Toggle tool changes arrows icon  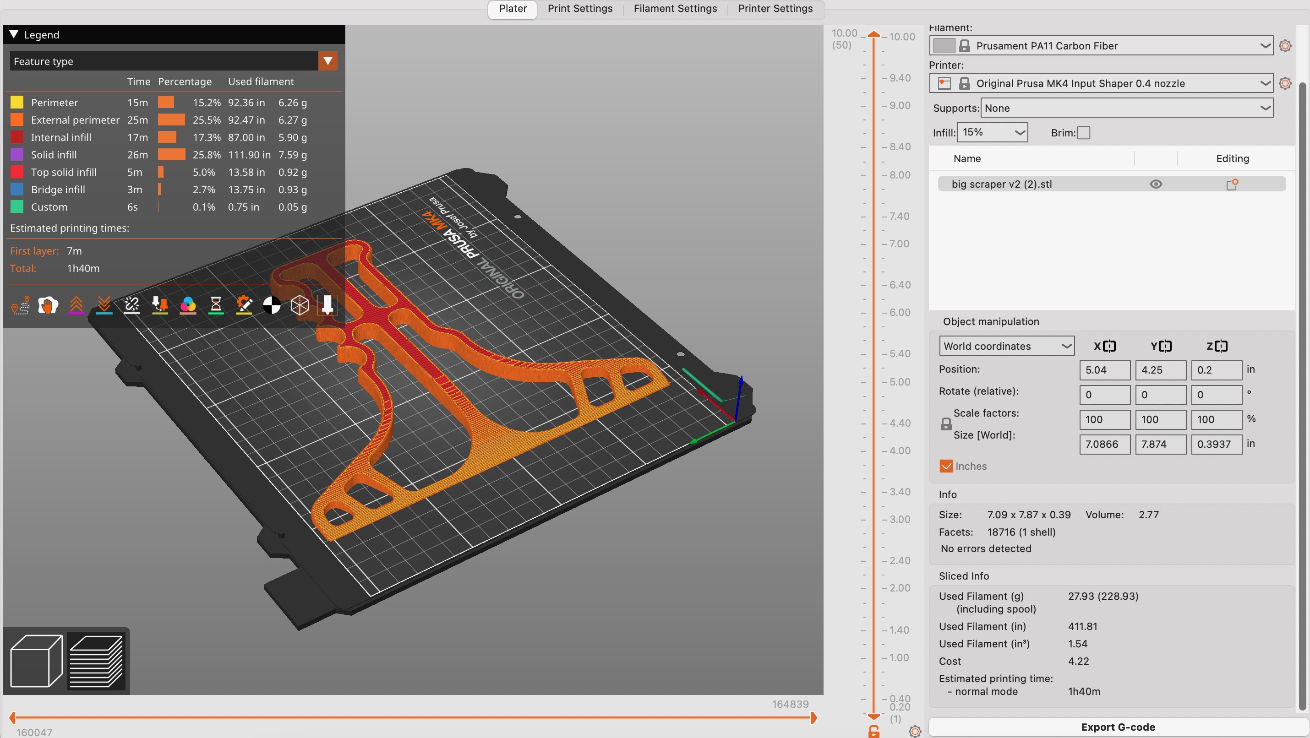160,305
